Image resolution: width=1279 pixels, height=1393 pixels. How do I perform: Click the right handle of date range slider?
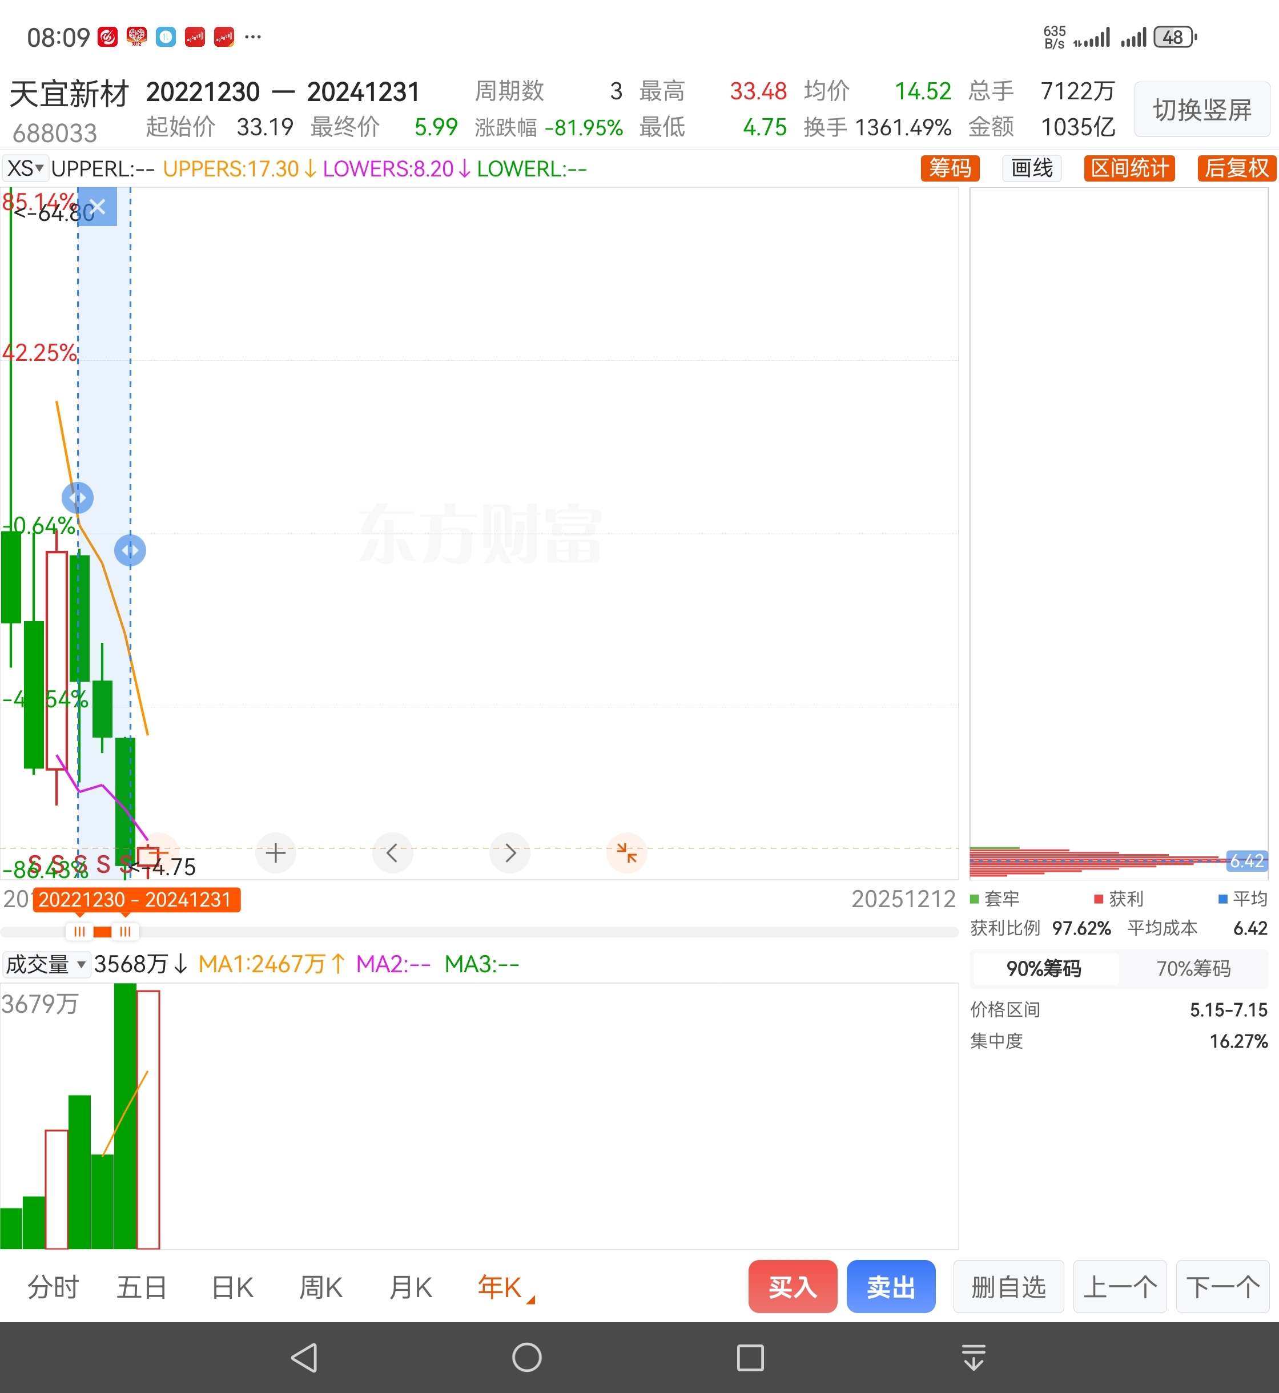pos(125,932)
